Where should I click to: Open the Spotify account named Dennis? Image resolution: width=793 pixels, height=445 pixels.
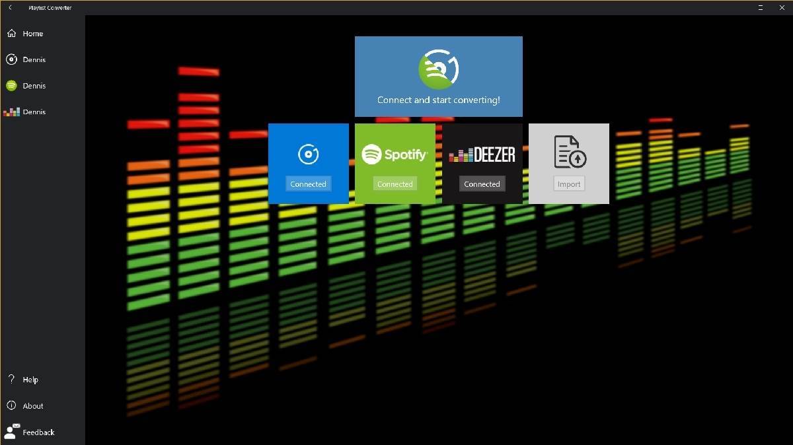coord(33,86)
